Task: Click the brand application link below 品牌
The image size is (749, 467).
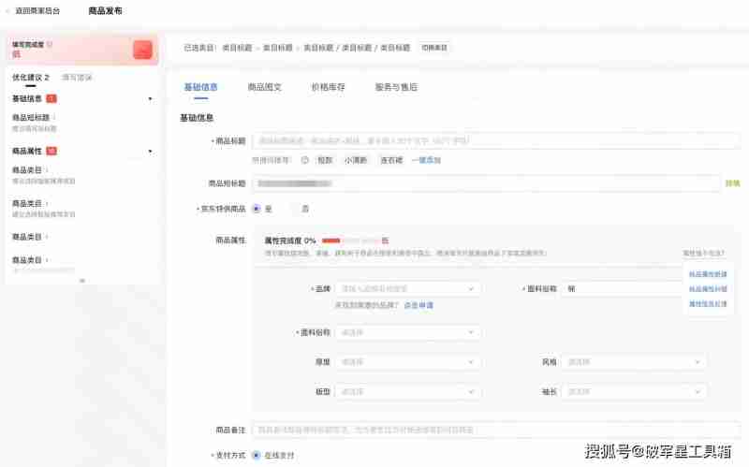Action: pos(419,305)
